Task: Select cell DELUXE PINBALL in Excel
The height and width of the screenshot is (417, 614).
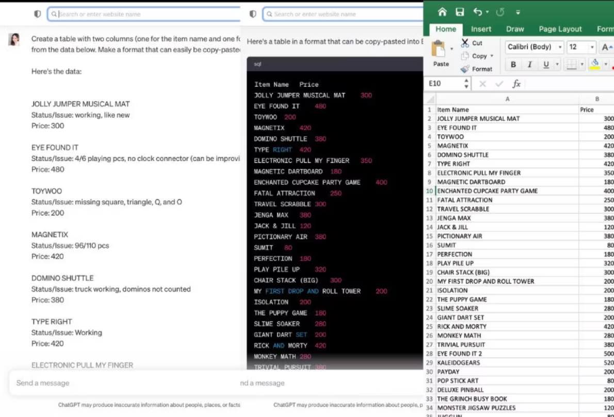Action: pos(507,390)
